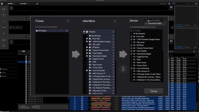Switch to upper MEMORY tab

[x=179, y=26]
